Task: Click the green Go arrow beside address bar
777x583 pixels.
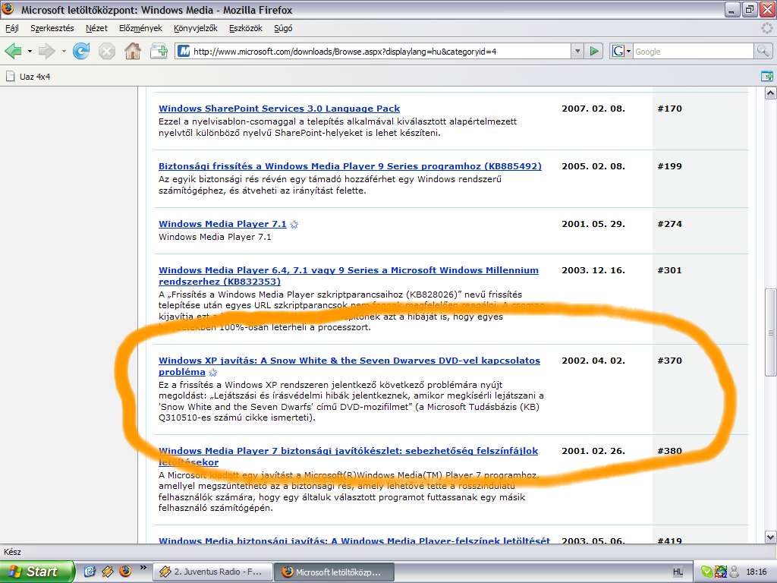Action: pyautogui.click(x=593, y=51)
